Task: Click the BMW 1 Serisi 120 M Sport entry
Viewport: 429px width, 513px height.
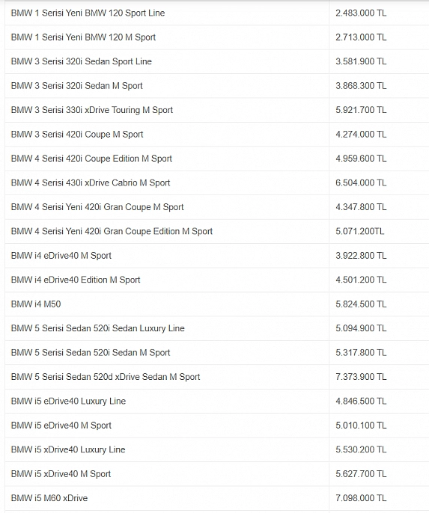Action: 83,37
